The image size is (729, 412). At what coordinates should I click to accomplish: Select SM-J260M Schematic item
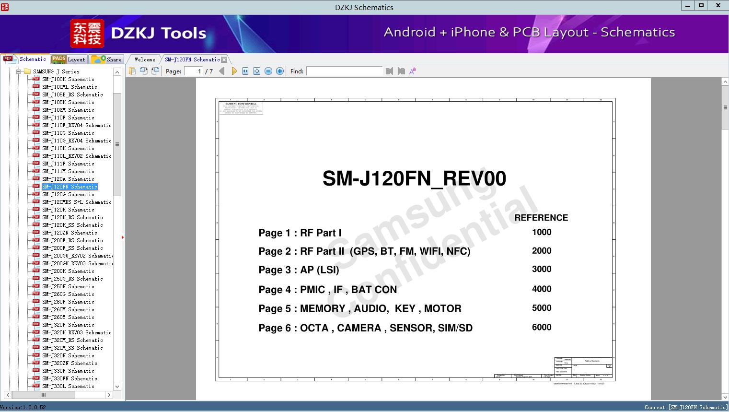coord(68,309)
